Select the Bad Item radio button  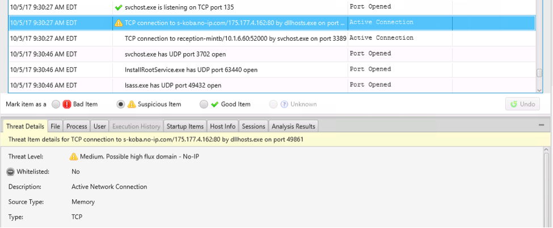[56, 104]
